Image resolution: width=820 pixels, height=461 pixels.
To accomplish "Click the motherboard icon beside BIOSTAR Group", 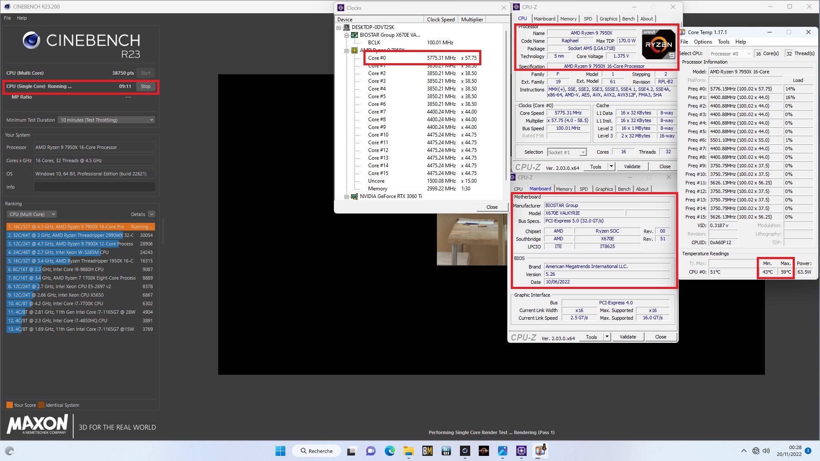I will (354, 35).
